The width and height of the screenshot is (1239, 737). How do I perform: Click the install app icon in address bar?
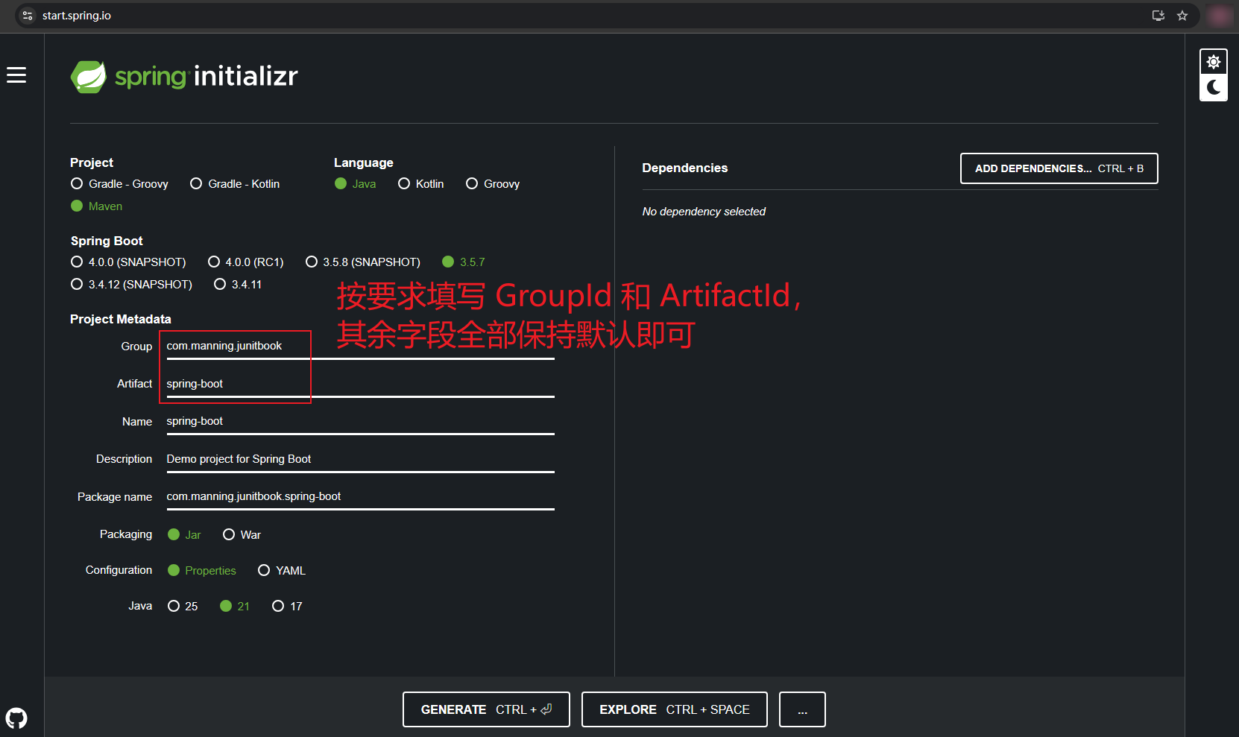click(x=1158, y=16)
